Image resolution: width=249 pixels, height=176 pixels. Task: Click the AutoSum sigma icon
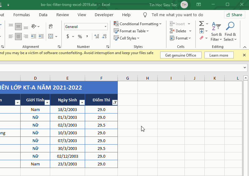[201, 24]
